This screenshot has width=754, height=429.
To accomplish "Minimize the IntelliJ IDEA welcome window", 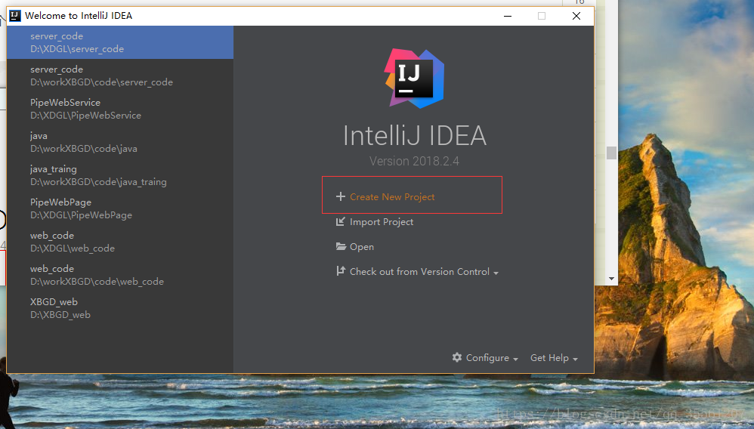I will (x=508, y=16).
